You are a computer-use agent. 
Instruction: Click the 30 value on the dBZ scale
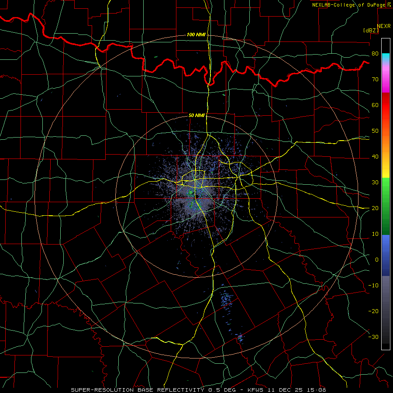click(x=375, y=183)
